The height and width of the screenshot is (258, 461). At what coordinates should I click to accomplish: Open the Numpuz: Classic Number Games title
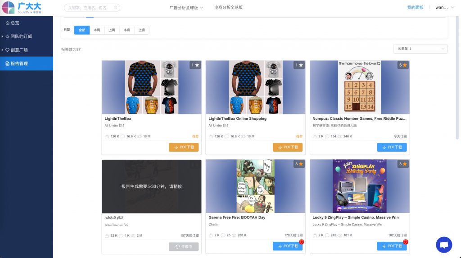359,118
